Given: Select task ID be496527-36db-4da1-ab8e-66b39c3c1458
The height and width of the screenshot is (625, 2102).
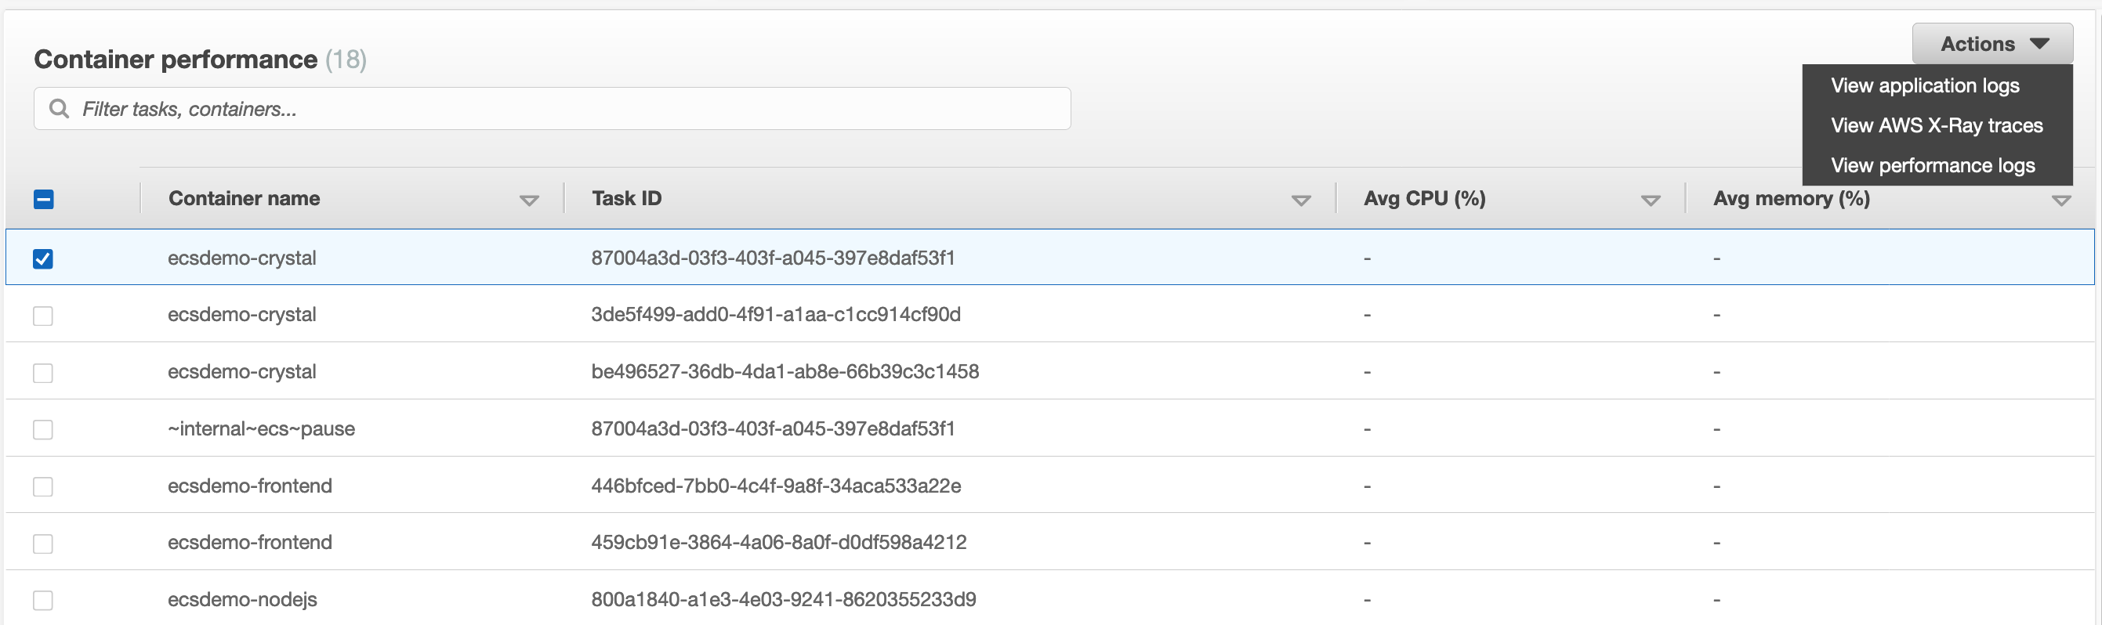Looking at the screenshot, I should [x=785, y=371].
